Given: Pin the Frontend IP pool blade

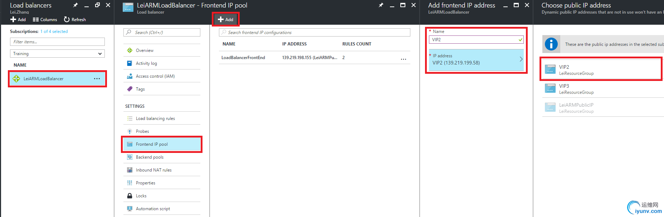Looking at the screenshot, I should (x=381, y=5).
